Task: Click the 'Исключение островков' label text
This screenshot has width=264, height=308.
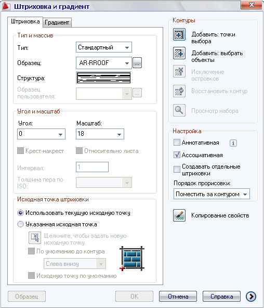Action: pos(208,75)
